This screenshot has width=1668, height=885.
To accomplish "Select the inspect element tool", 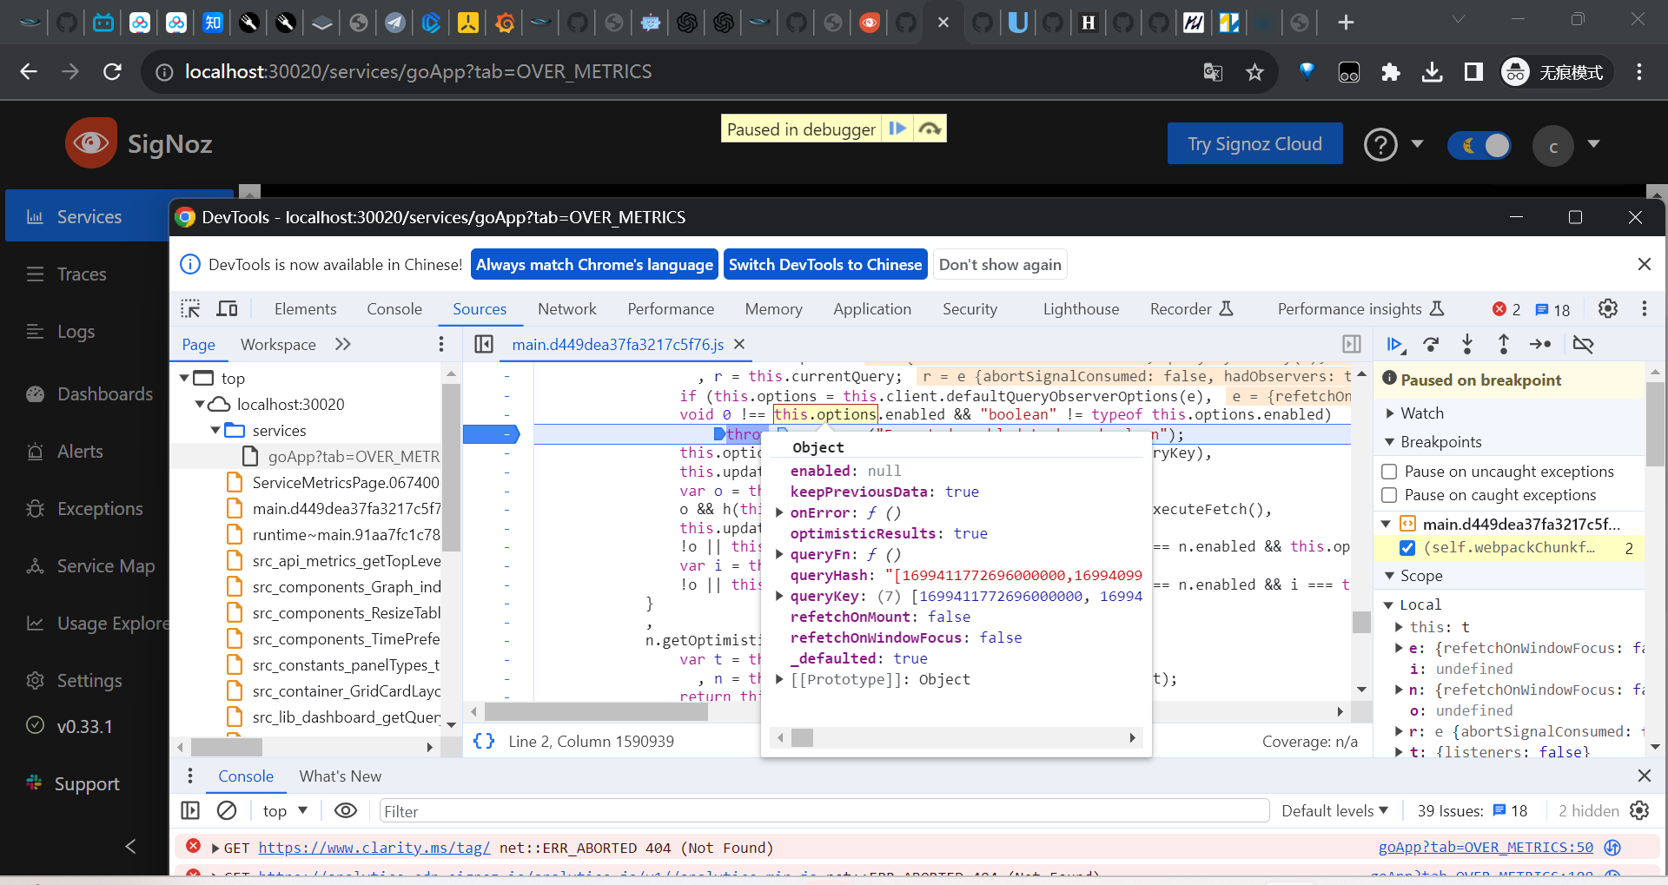I will pyautogui.click(x=189, y=308).
